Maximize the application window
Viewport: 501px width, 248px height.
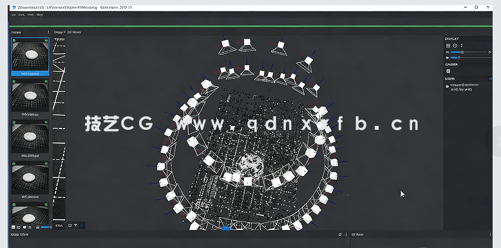(477, 7)
